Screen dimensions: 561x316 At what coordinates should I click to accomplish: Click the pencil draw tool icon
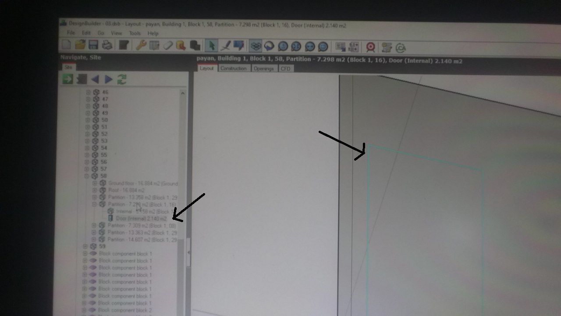click(x=225, y=46)
